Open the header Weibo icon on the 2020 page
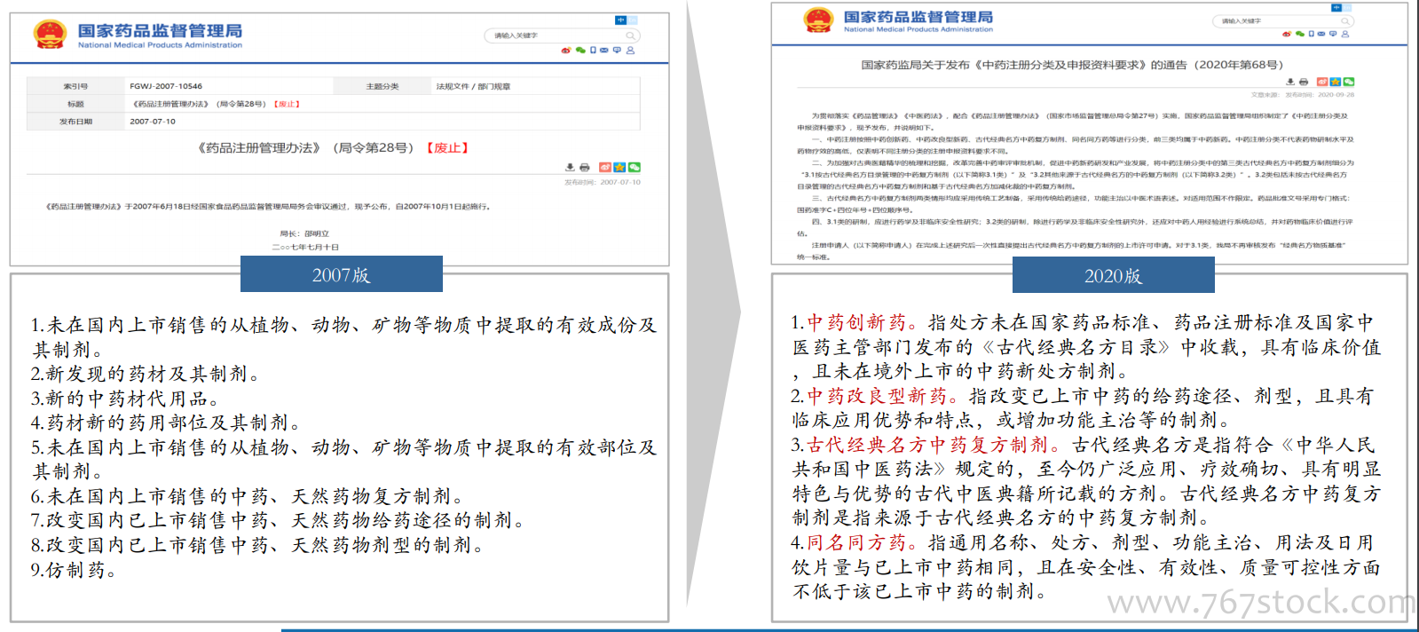Screen dimensions: 1419x632 pos(1287,34)
